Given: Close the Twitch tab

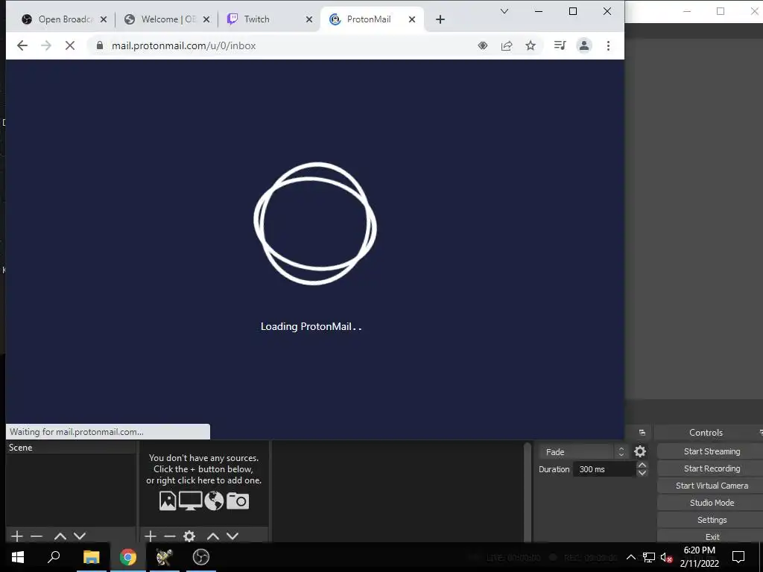Looking at the screenshot, I should [x=309, y=19].
